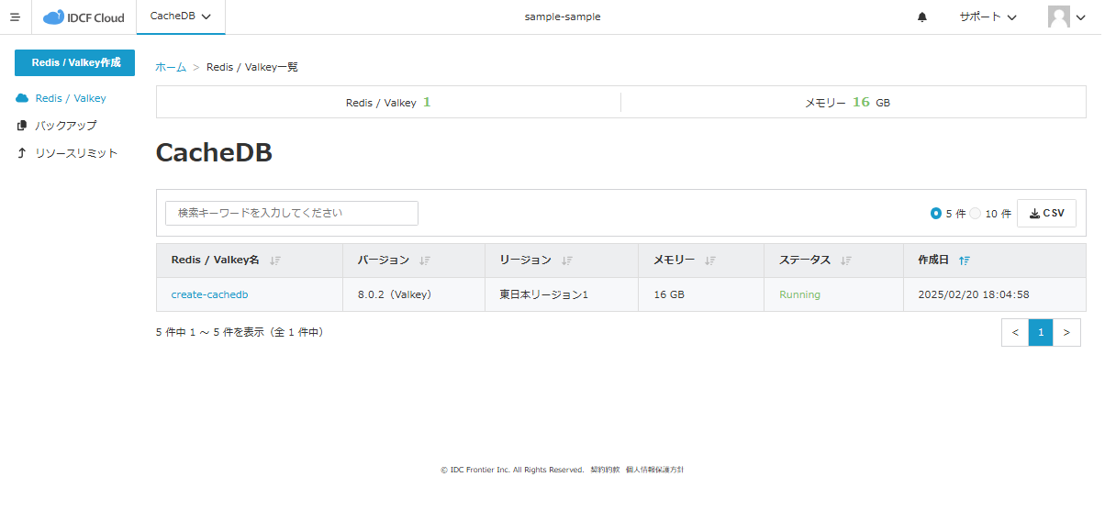
Task: Sort the ステータス column with its sort icon
Action: click(846, 260)
